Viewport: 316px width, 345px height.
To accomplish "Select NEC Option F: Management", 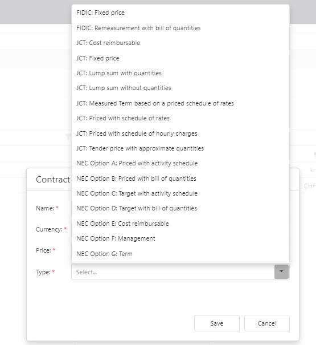I will 180,238.
